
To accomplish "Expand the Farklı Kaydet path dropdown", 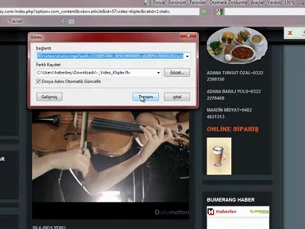I will 159,73.
